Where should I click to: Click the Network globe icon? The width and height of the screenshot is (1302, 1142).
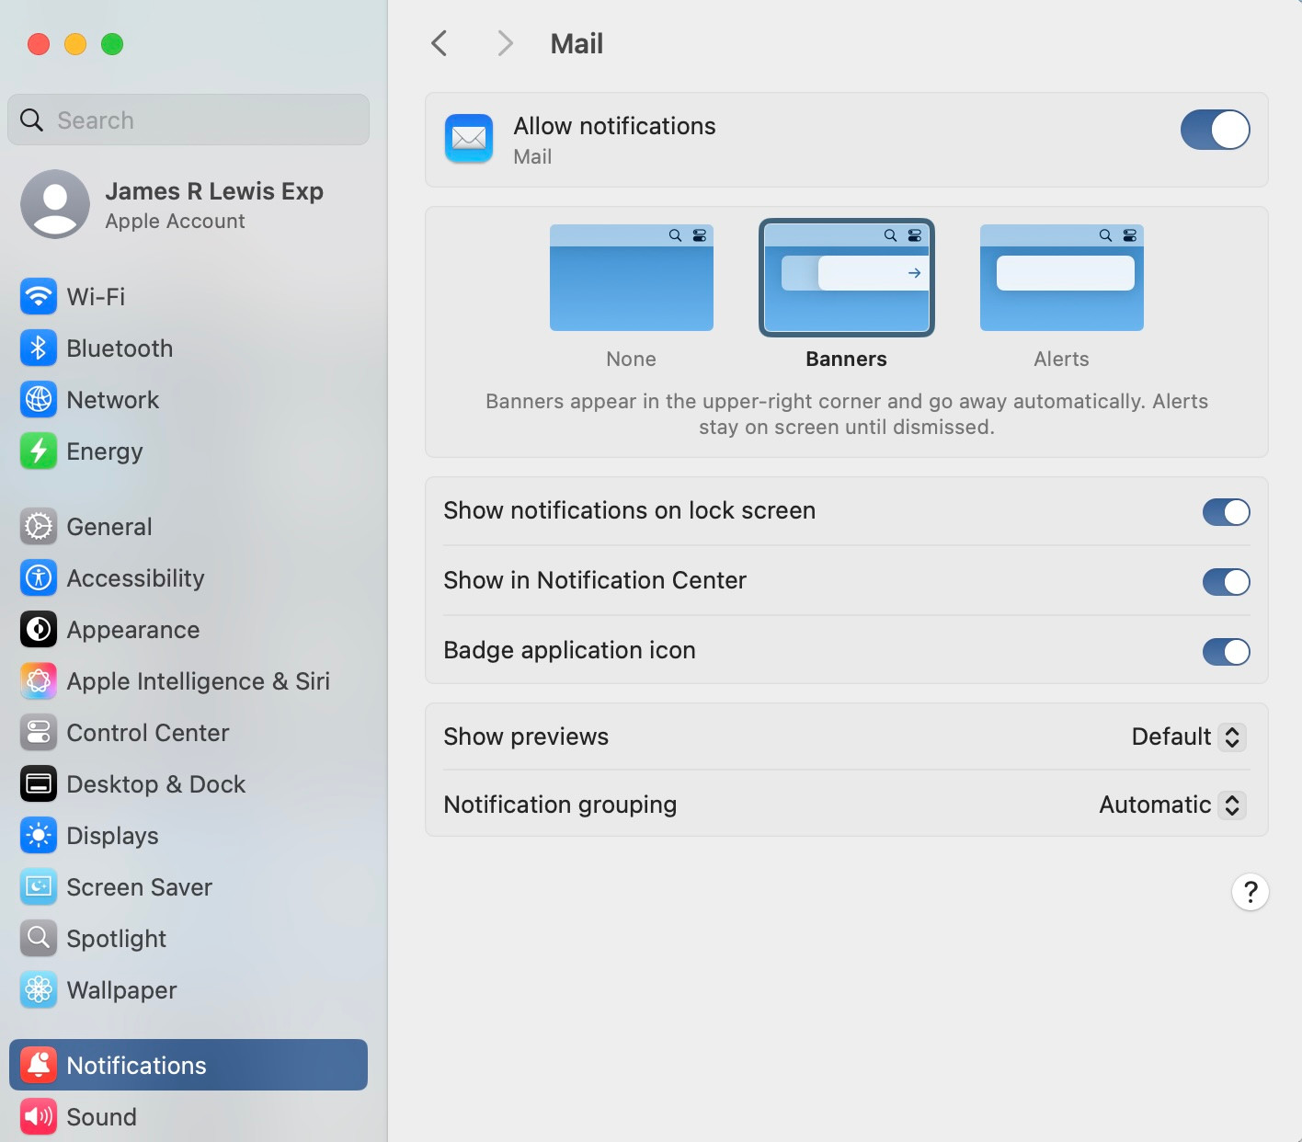point(39,400)
